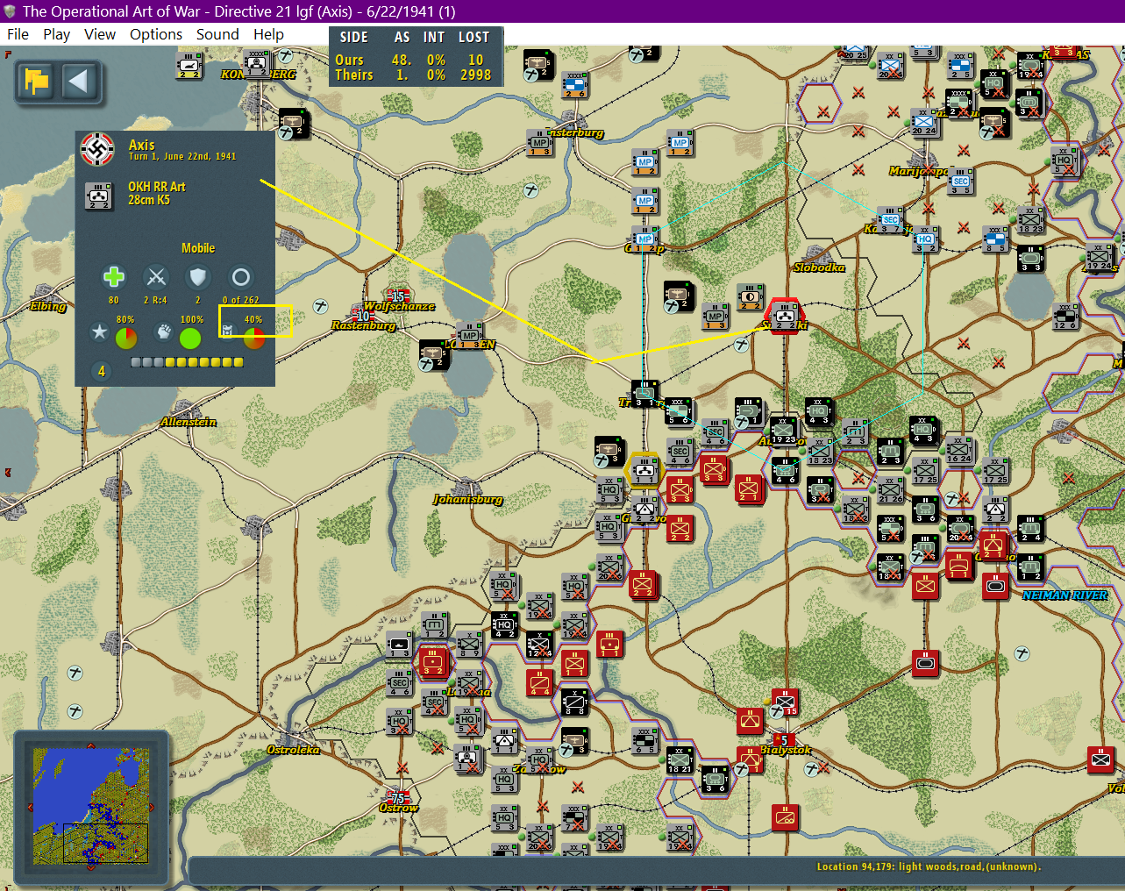The image size is (1125, 891).
Task: Click inside the minimap overview
Action: pyautogui.click(x=90, y=806)
